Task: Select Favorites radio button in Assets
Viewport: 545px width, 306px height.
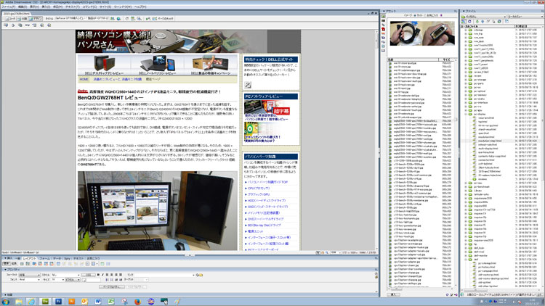Action: [425, 15]
